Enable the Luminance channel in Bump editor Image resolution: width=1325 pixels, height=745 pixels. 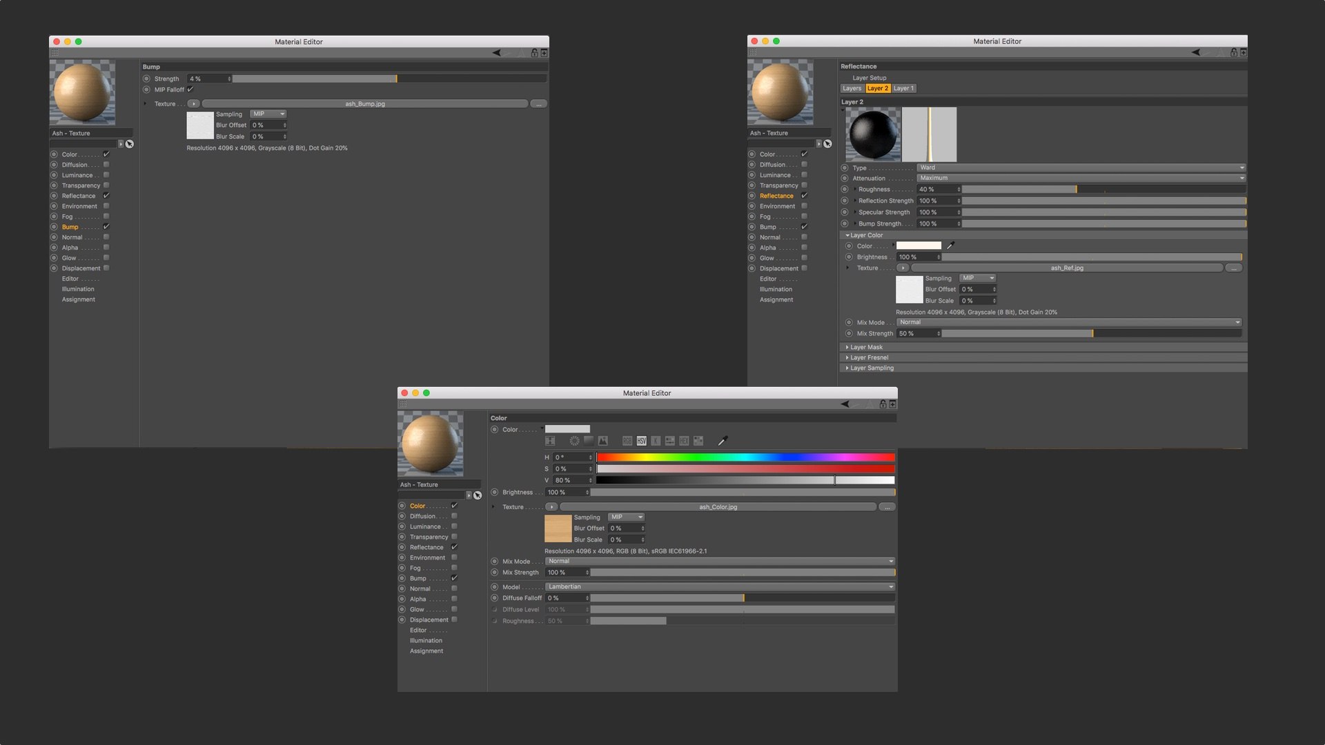tap(106, 175)
